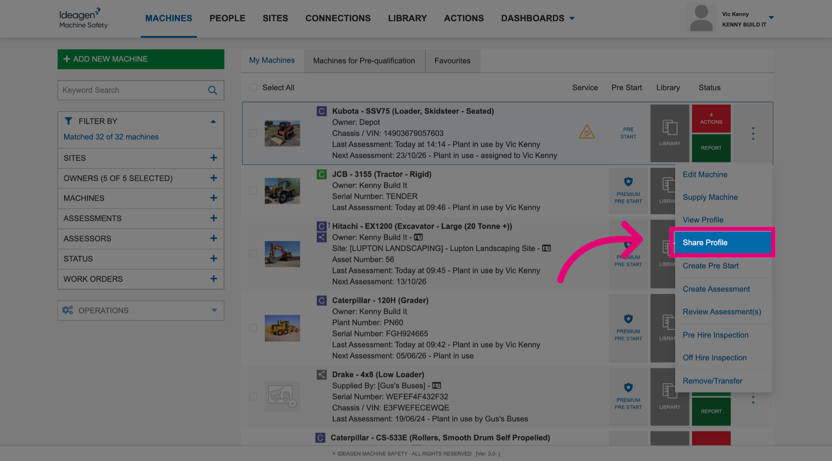
Task: Choose Share Profile in the context menu
Action: coord(723,243)
